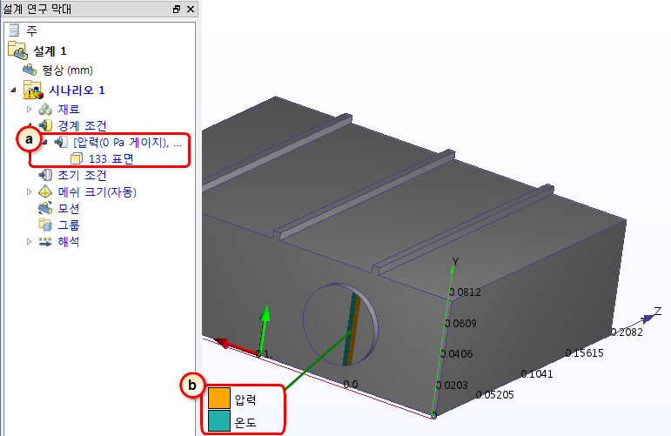Click the 0.15615 axis value

pos(584,353)
